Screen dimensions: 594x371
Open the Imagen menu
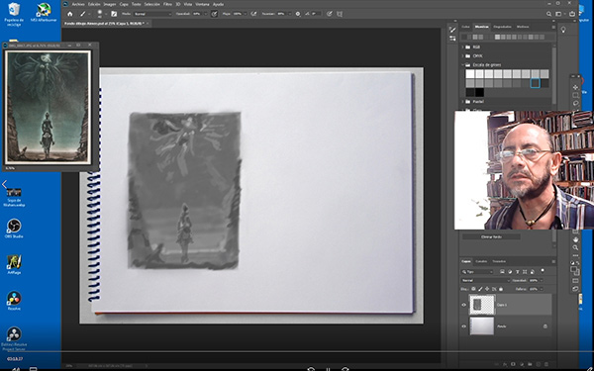point(110,4)
